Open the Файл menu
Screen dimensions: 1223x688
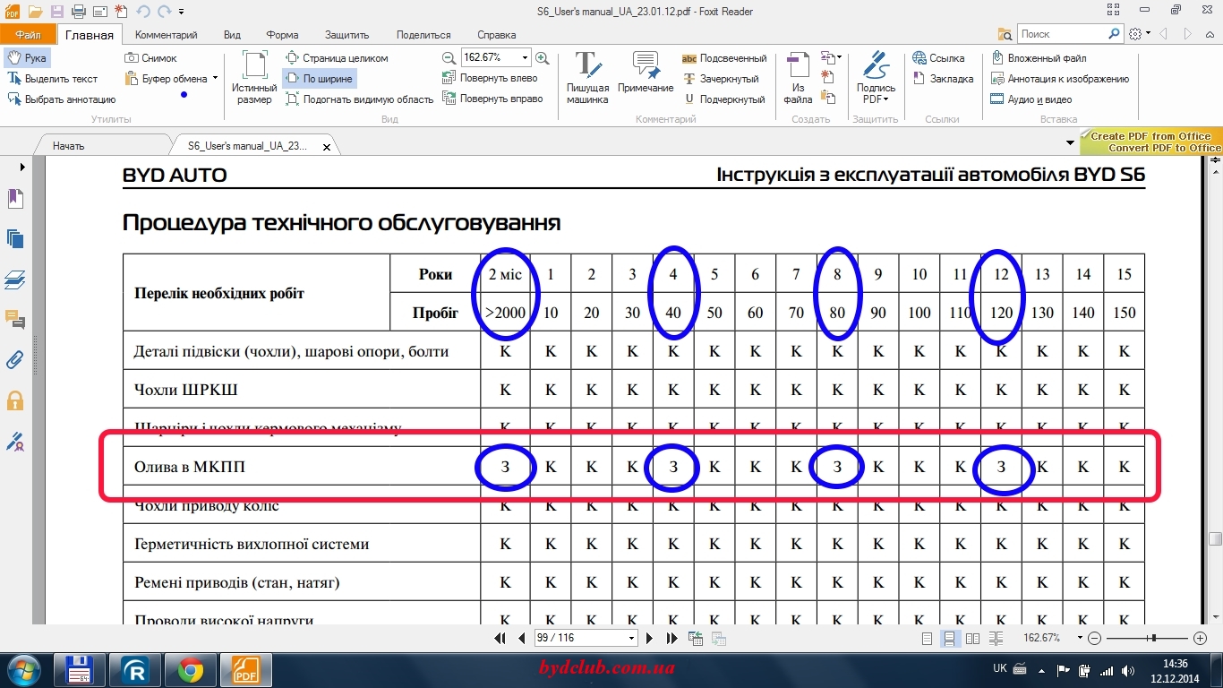(x=28, y=35)
